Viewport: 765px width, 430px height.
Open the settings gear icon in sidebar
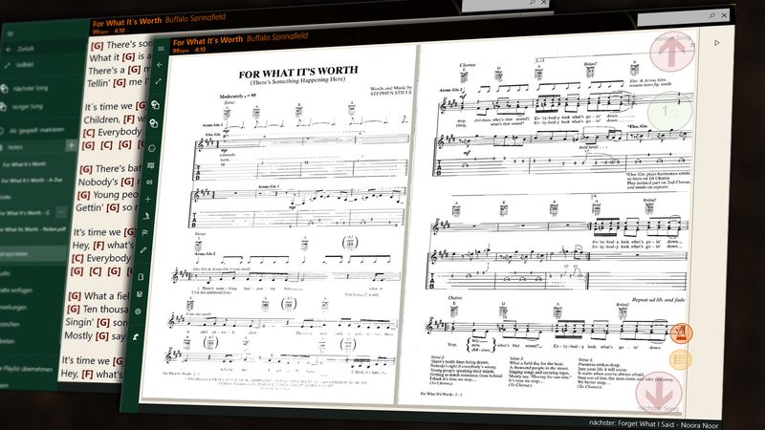pyautogui.click(x=138, y=312)
